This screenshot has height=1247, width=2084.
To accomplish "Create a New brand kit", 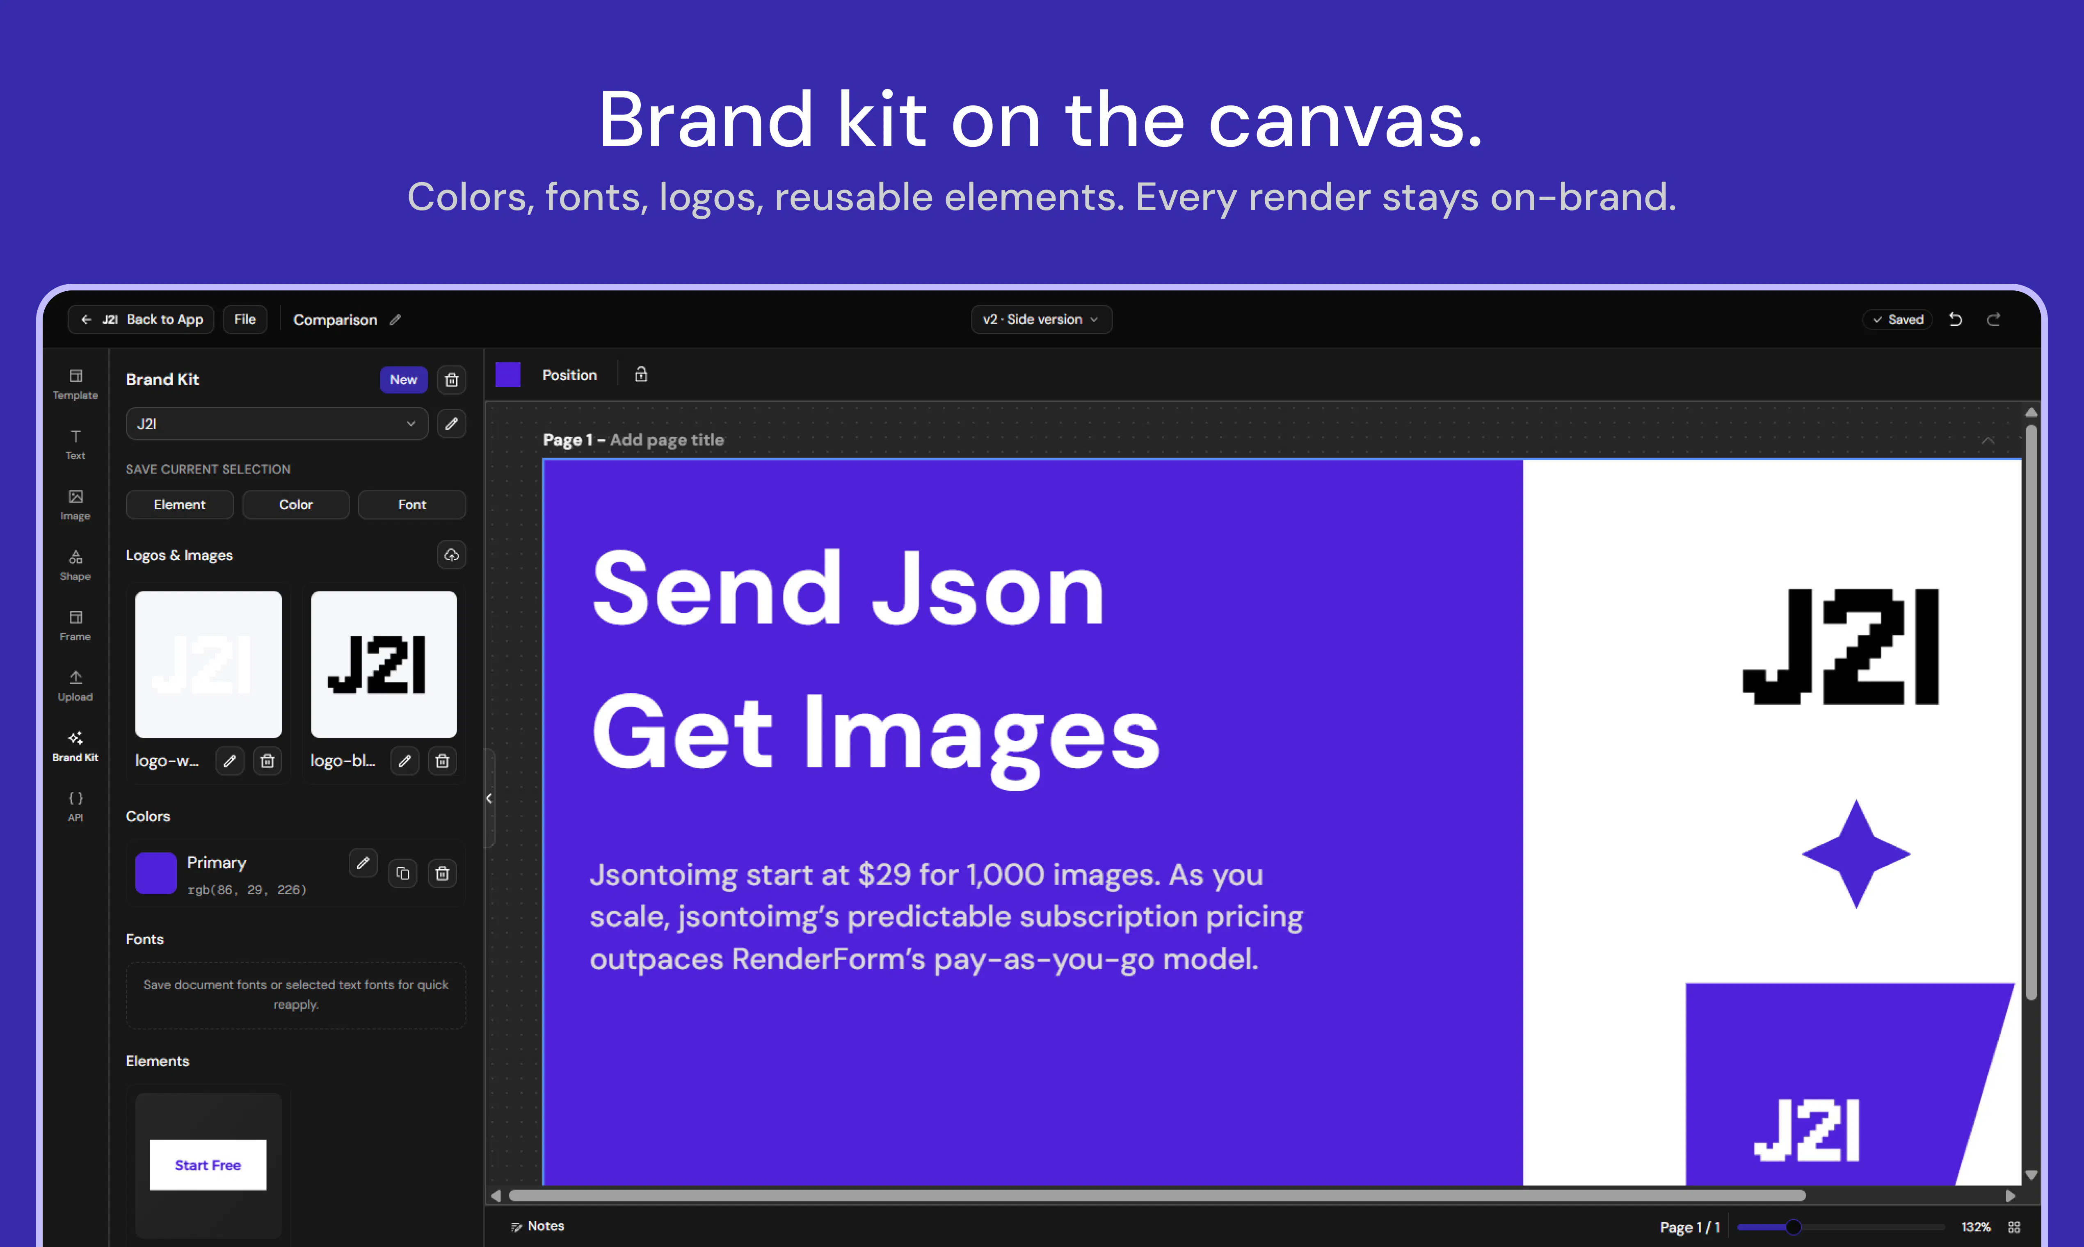I will pos(403,380).
